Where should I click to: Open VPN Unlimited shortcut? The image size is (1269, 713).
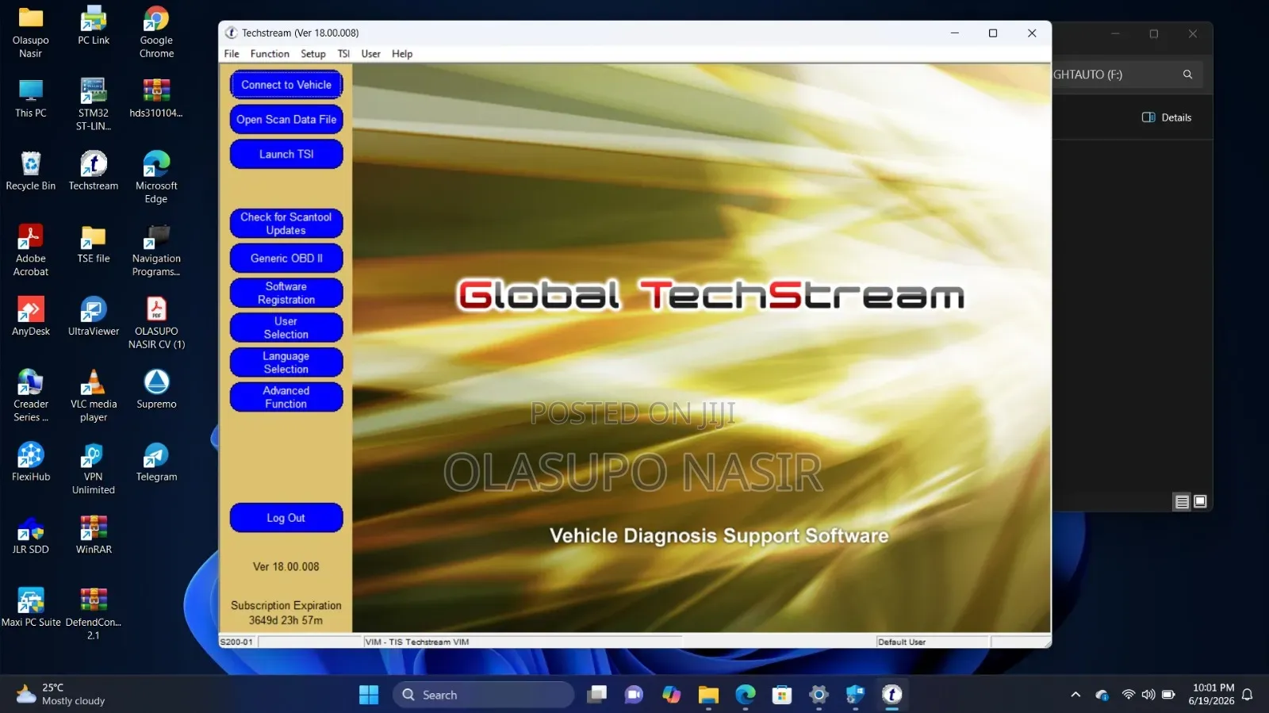coord(94,468)
